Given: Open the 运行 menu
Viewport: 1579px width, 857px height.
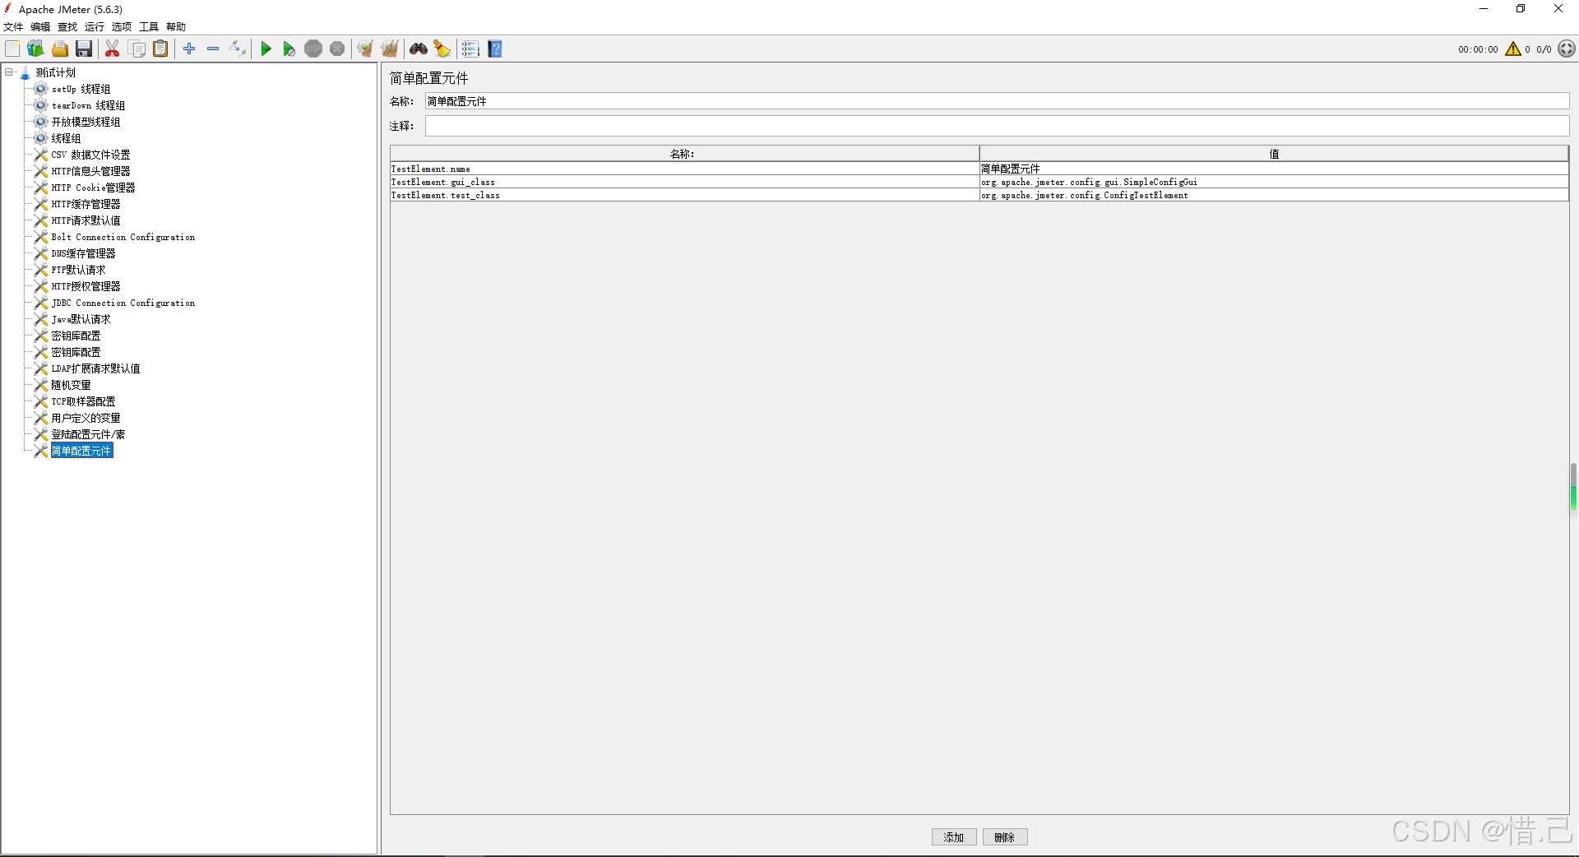Looking at the screenshot, I should click(95, 27).
